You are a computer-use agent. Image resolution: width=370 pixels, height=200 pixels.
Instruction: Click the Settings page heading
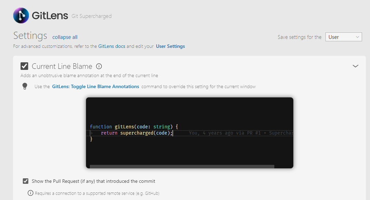[30, 35]
